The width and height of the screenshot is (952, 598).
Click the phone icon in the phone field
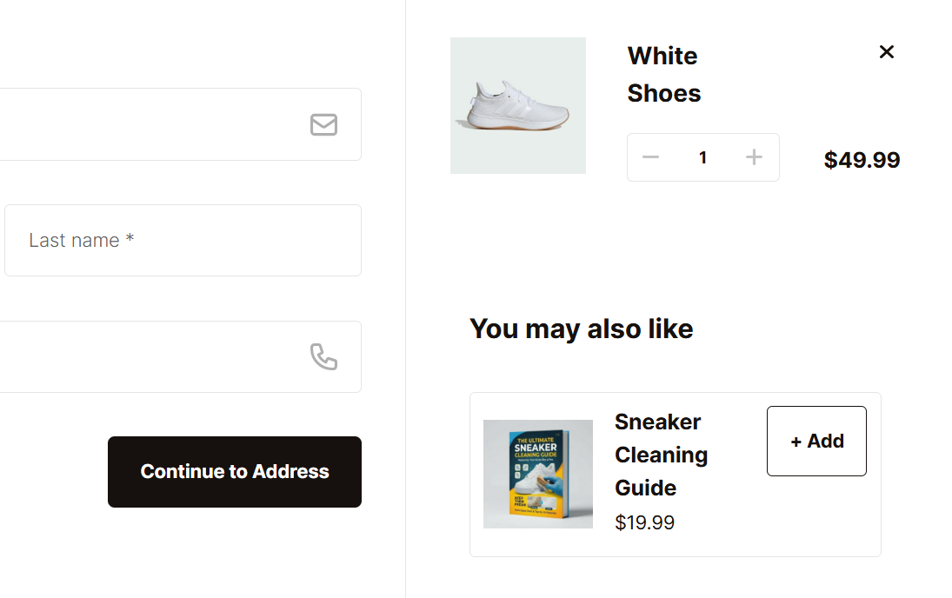pyautogui.click(x=323, y=356)
